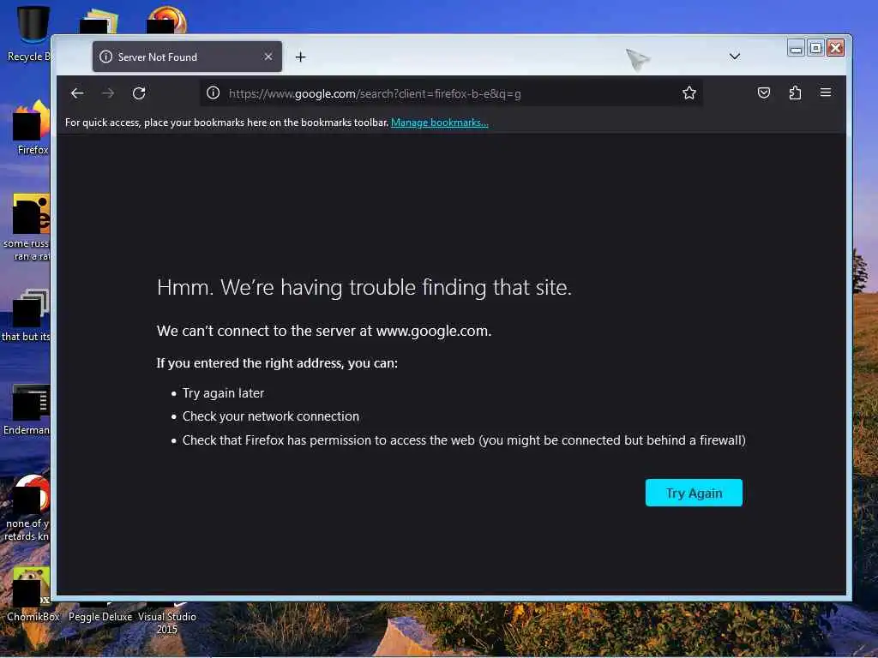Bookmark this page with the star icon

[x=689, y=93]
